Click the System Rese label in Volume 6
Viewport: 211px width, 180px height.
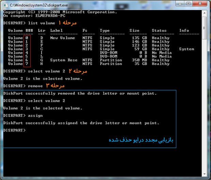click(64, 60)
